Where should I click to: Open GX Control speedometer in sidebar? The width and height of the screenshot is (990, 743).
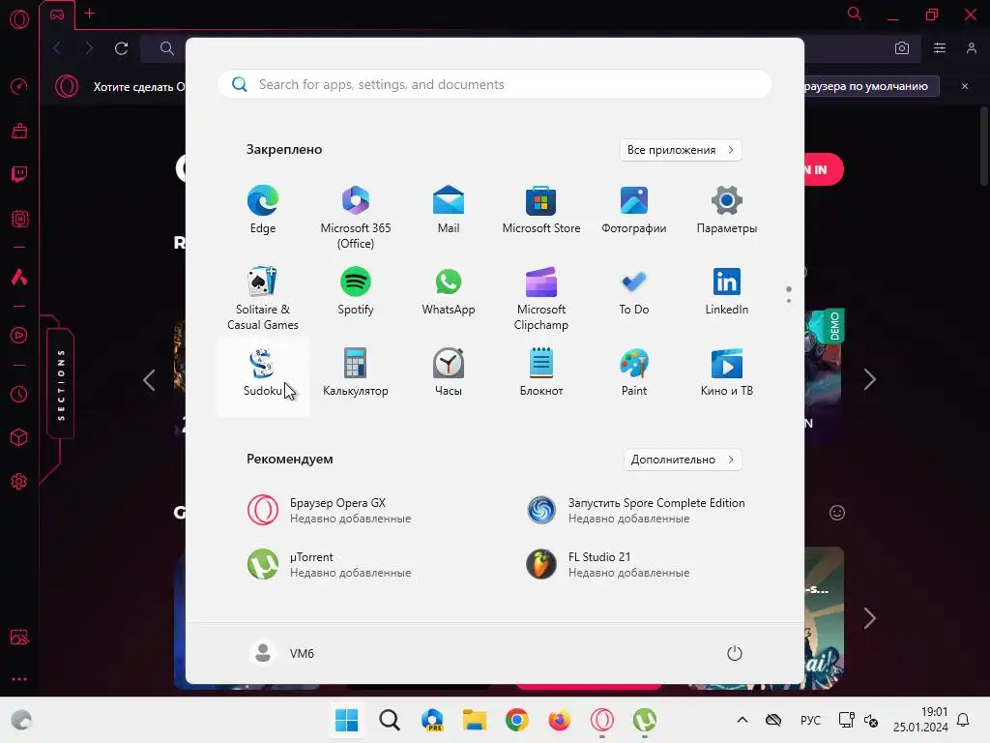tap(19, 86)
